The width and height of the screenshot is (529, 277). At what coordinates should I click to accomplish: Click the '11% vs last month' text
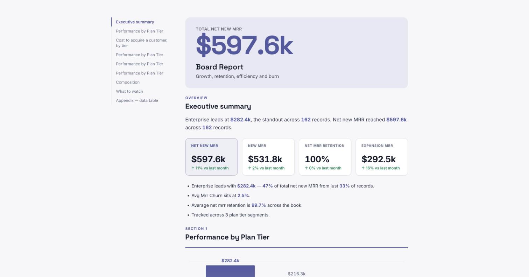212,168
